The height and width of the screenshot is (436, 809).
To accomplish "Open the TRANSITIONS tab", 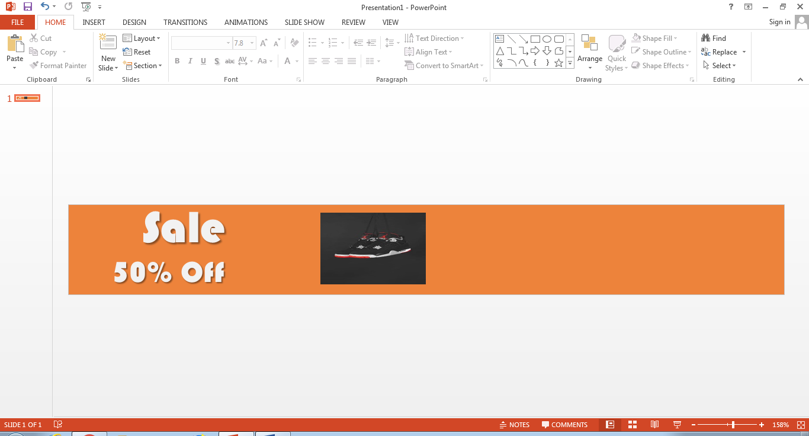I will 185,22.
